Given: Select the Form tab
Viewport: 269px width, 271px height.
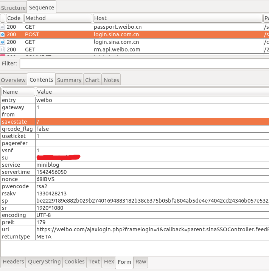Looking at the screenshot, I should (x=124, y=262).
